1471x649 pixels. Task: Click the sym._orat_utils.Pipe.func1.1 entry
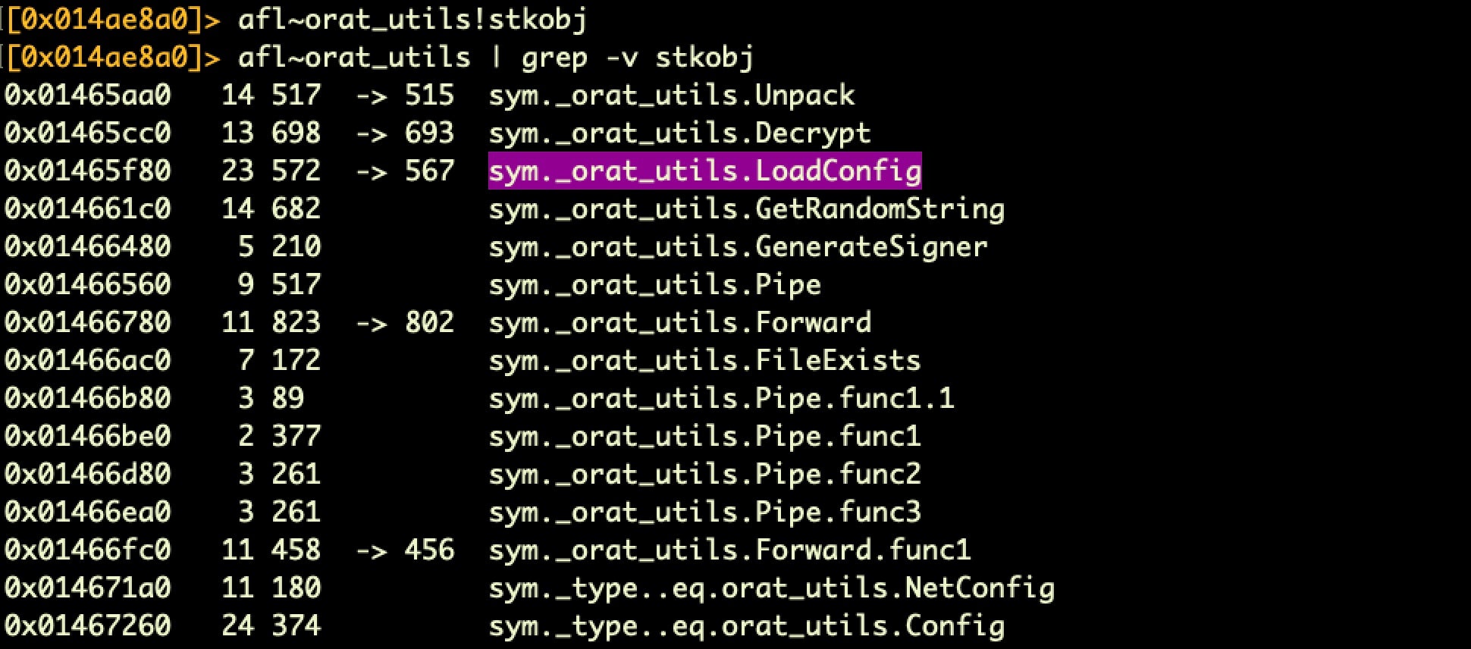(x=721, y=398)
